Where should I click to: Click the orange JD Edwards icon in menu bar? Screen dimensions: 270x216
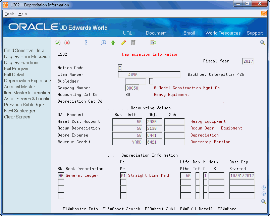[x=264, y=13]
